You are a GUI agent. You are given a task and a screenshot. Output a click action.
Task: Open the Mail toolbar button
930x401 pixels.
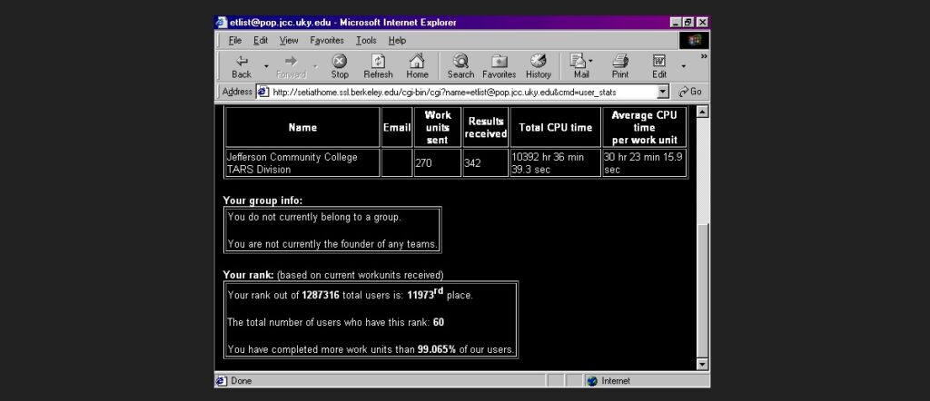pos(580,66)
